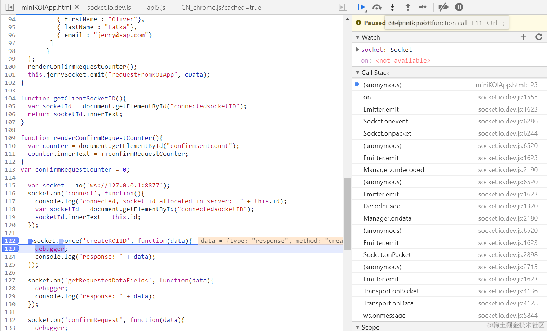Click the code editor vertical scrollbar thumb
Image resolution: width=547 pixels, height=331 pixels.
pos(347,214)
